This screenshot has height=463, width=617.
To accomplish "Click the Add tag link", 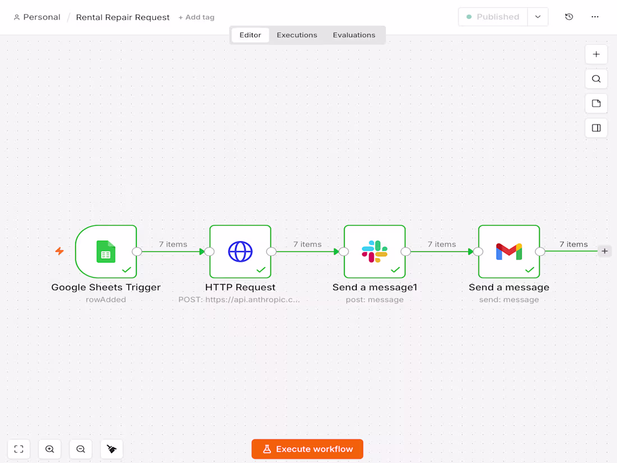I will [x=196, y=17].
